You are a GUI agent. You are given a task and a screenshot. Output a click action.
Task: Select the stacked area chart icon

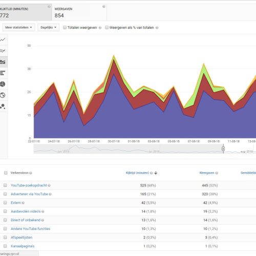(x=3, y=62)
